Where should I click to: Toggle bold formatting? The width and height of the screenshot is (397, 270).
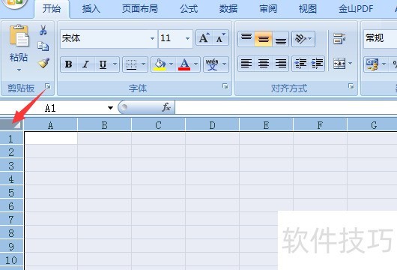(68, 64)
